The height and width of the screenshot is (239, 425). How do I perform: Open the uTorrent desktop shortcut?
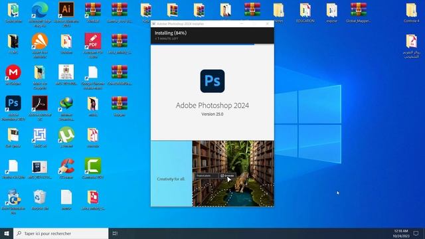66,135
